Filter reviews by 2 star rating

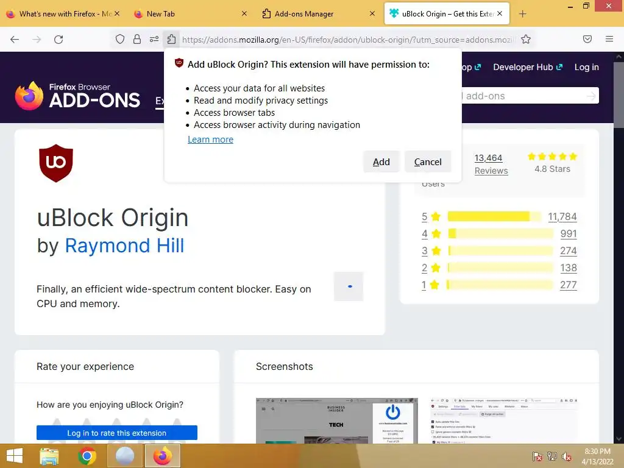coord(431,268)
